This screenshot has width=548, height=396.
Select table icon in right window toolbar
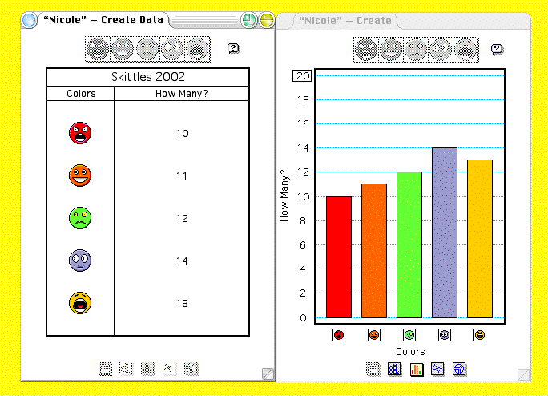coord(373,369)
